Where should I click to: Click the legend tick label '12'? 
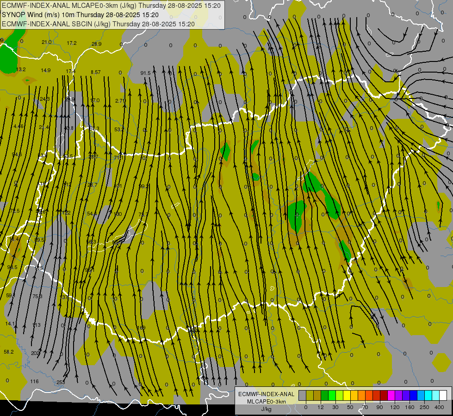point(321,407)
